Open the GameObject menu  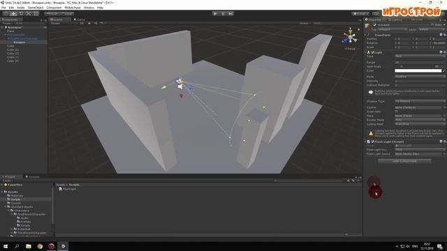point(36,8)
